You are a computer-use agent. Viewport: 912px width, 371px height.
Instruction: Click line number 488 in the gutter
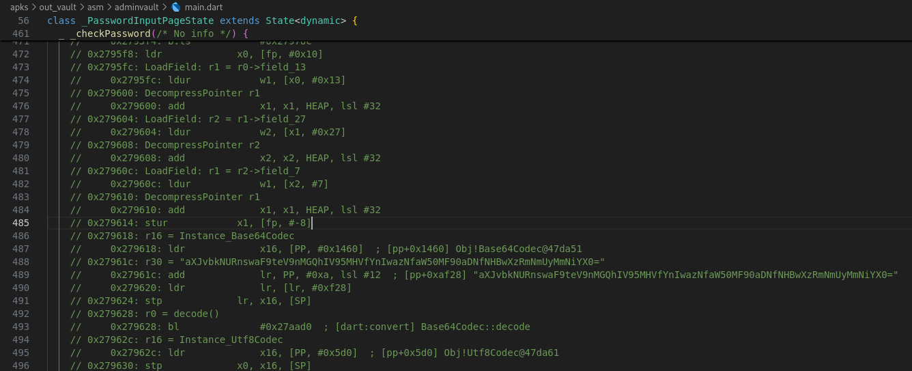[20, 262]
